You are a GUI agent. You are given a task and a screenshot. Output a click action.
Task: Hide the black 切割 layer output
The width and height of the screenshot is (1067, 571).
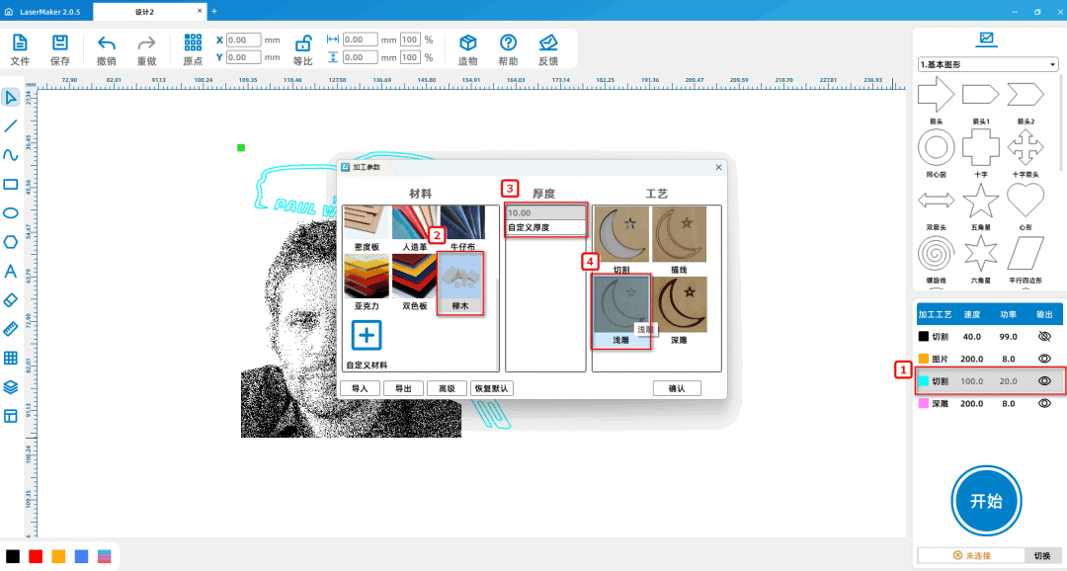(x=1043, y=336)
